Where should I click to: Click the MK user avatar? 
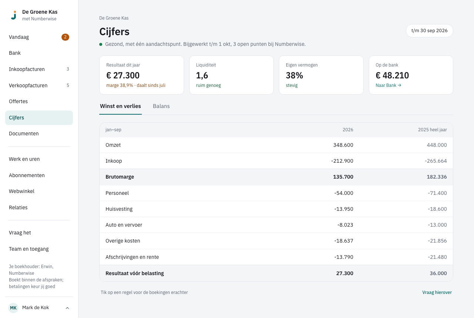click(13, 308)
